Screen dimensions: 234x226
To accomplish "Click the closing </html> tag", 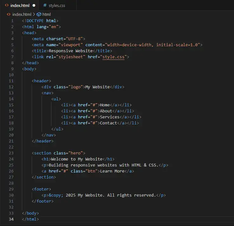I will tap(30, 219).
